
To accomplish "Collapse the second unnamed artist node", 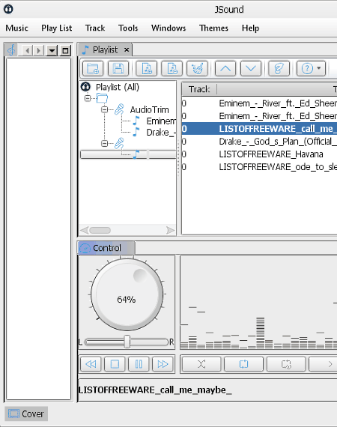I will (x=104, y=143).
